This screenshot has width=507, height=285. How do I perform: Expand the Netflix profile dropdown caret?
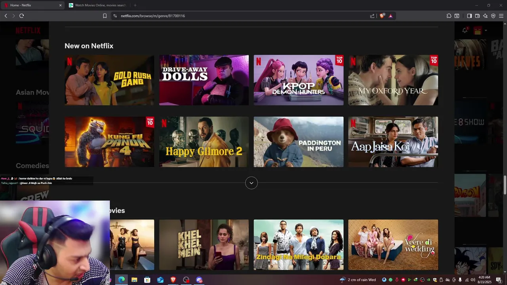(486, 30)
